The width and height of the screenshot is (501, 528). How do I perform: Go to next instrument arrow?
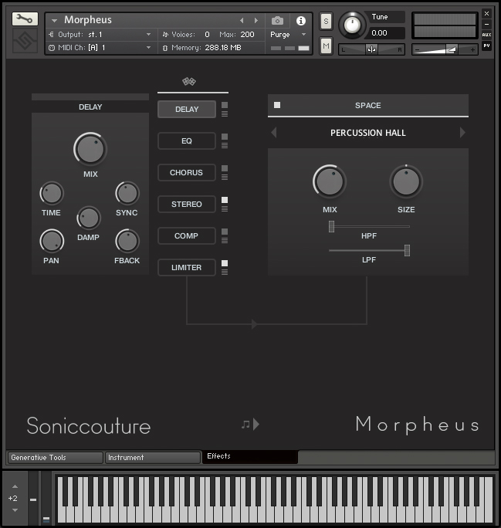(x=256, y=21)
